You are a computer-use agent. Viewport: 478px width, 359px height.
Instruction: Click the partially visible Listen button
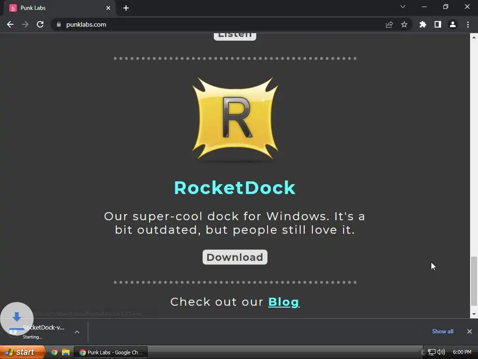point(235,36)
